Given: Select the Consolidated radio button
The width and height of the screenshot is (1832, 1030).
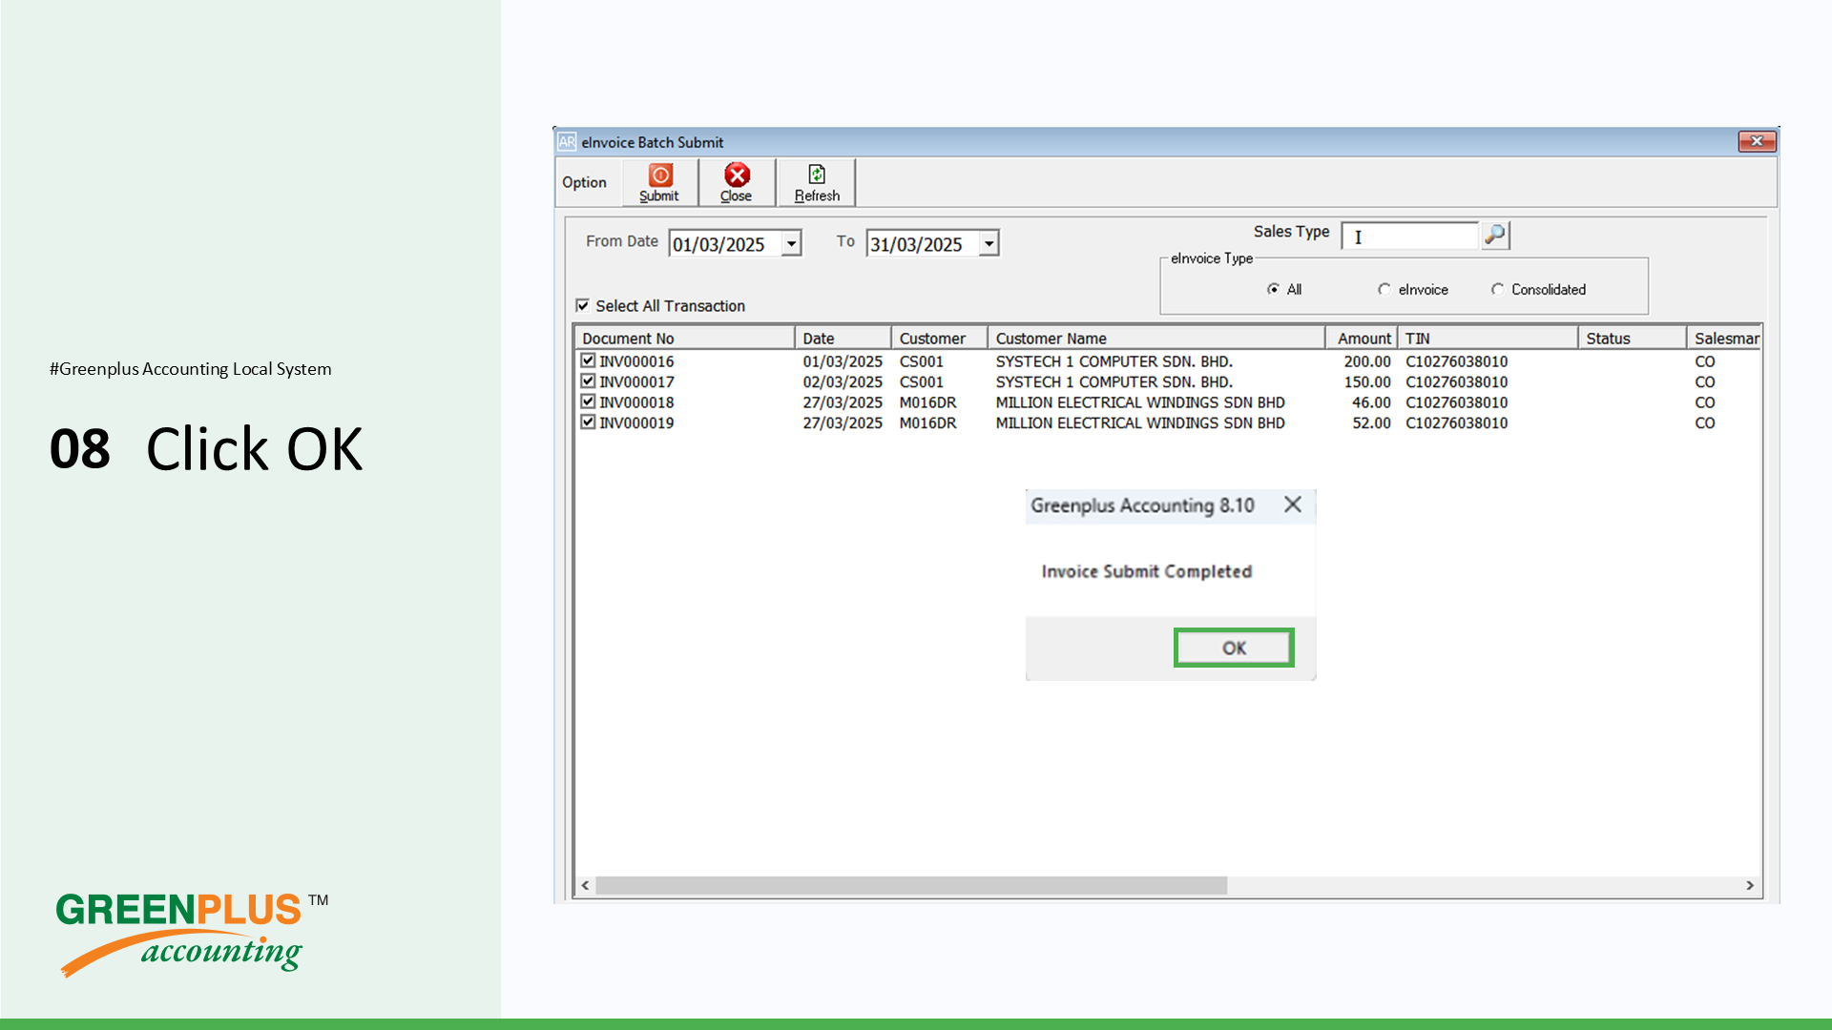Looking at the screenshot, I should [x=1497, y=289].
